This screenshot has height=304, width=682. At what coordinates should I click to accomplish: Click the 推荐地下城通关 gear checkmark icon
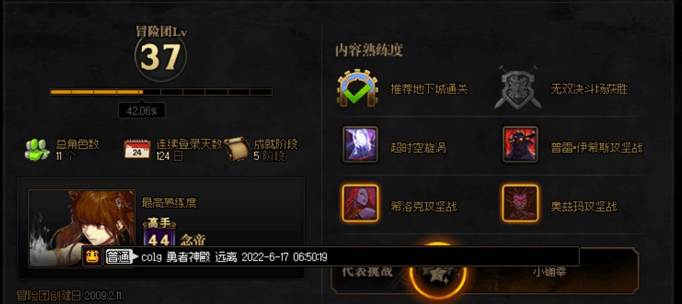tap(358, 88)
